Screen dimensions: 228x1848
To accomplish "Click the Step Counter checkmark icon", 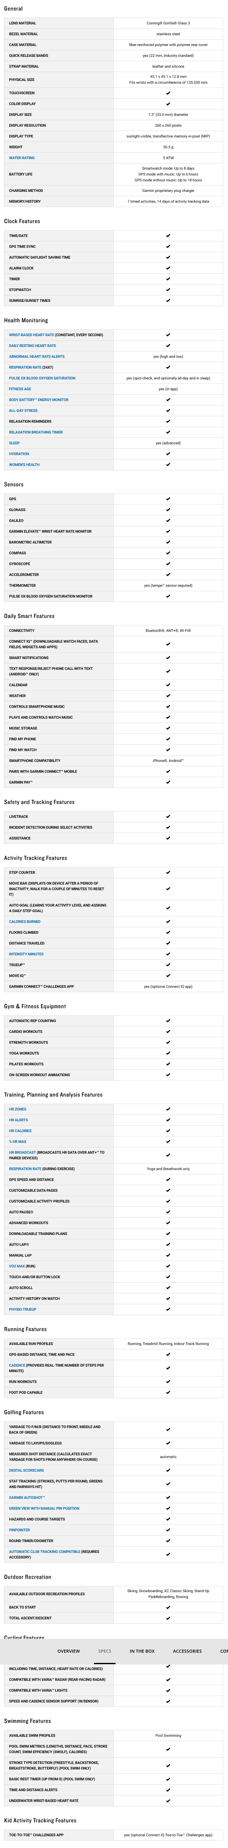I will [x=168, y=872].
